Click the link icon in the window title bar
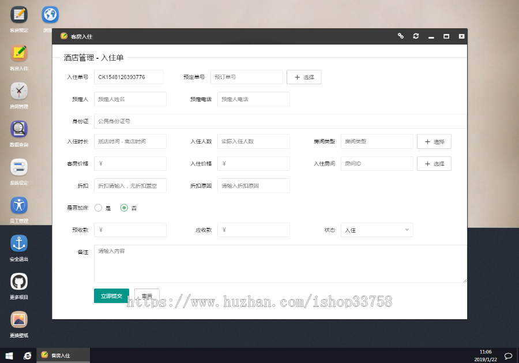This screenshot has height=363, width=519. 401,36
